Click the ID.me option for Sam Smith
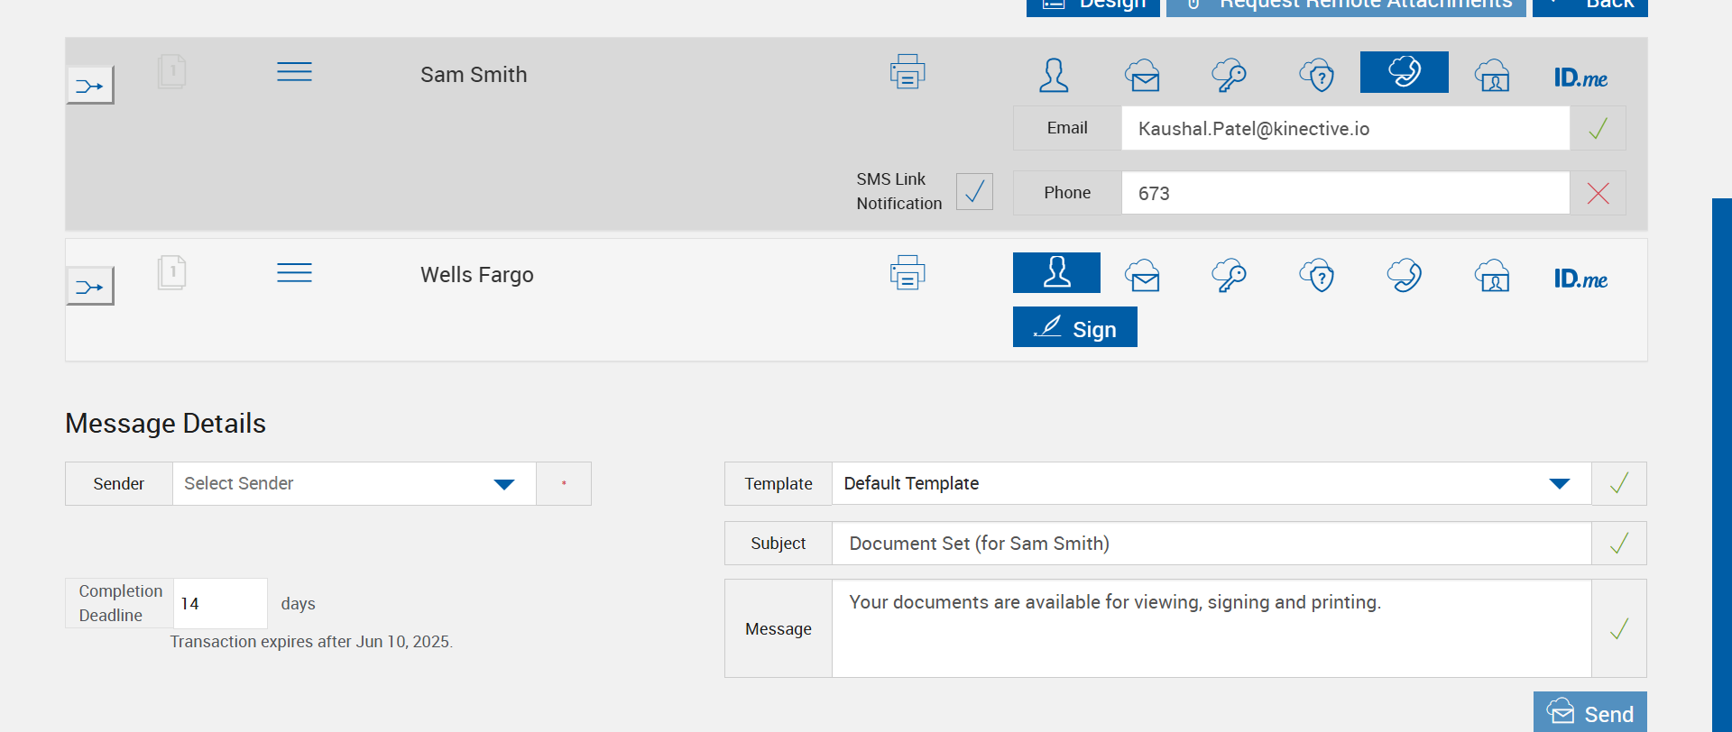Screen dimensions: 1732x732 pos(1580,78)
